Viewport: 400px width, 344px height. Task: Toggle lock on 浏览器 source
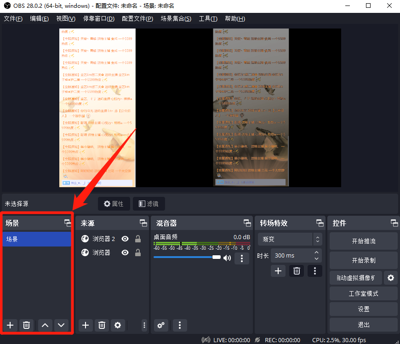pos(137,252)
